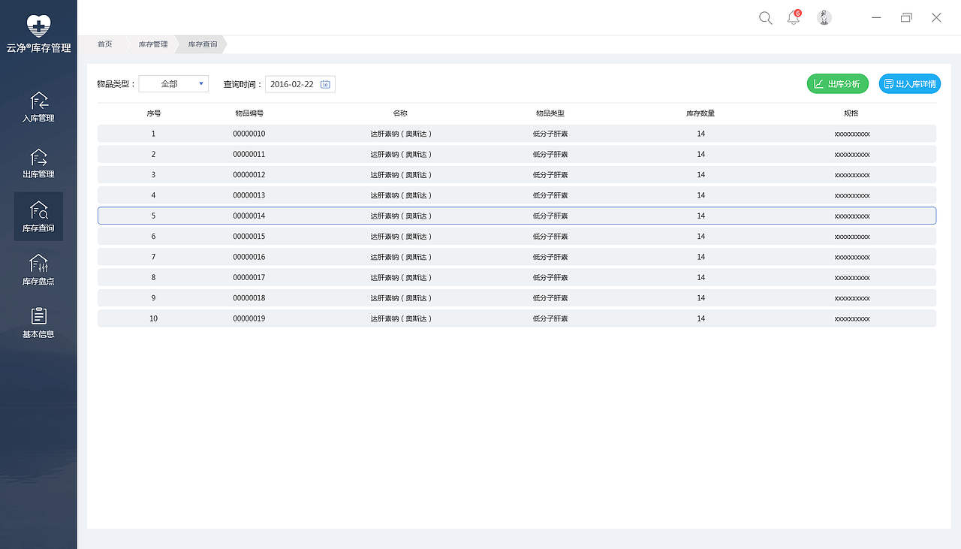
Task: Click 低分子肝素 type in row 3
Action: pos(550,174)
